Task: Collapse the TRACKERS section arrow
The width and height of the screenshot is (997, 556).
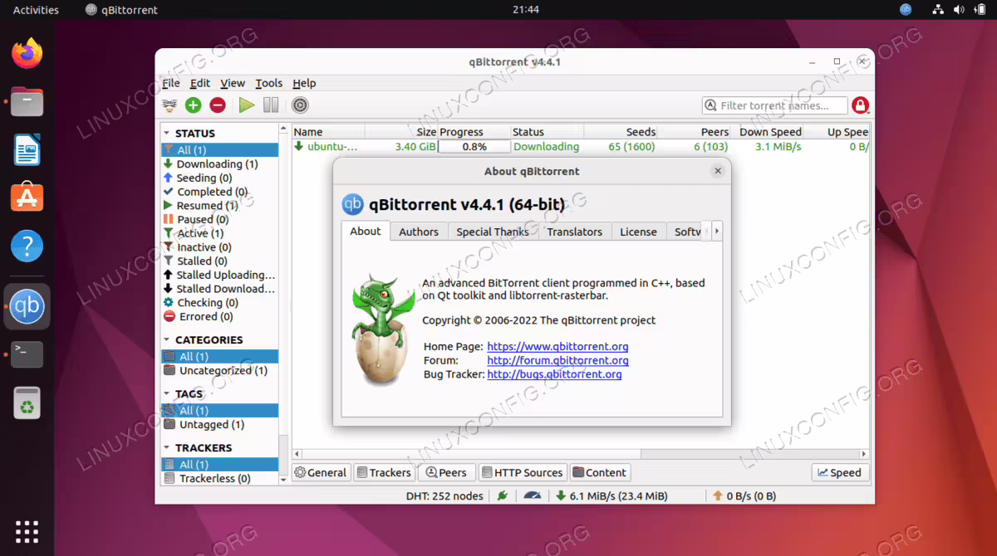Action: tap(167, 447)
